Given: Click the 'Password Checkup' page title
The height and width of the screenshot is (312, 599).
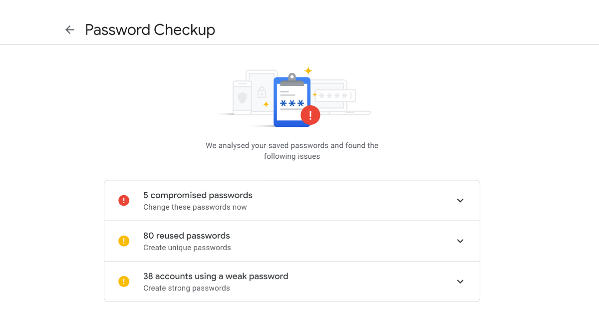Looking at the screenshot, I should (150, 30).
